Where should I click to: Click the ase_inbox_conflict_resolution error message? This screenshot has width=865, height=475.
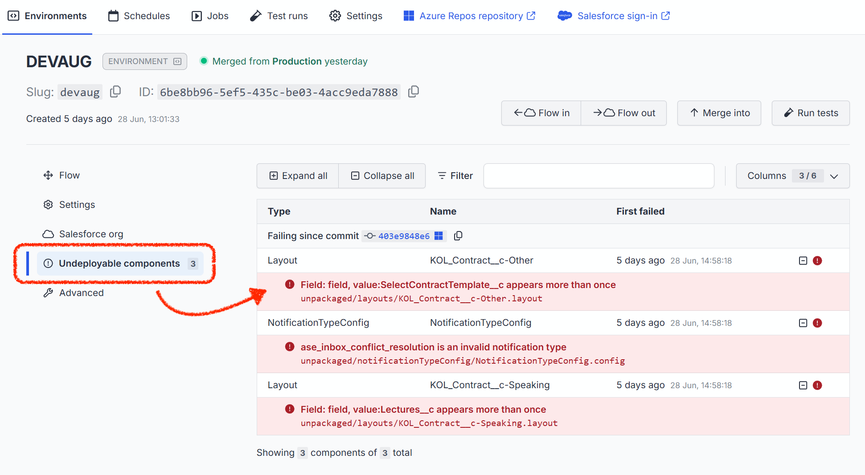click(433, 347)
